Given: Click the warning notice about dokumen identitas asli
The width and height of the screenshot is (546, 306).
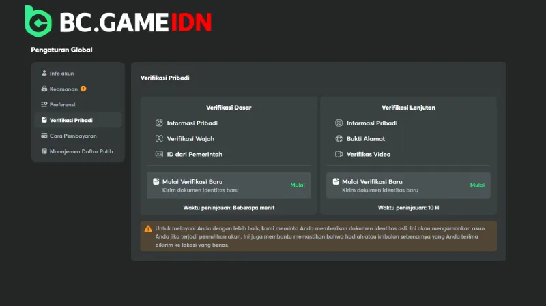Looking at the screenshot, I should coord(319,236).
